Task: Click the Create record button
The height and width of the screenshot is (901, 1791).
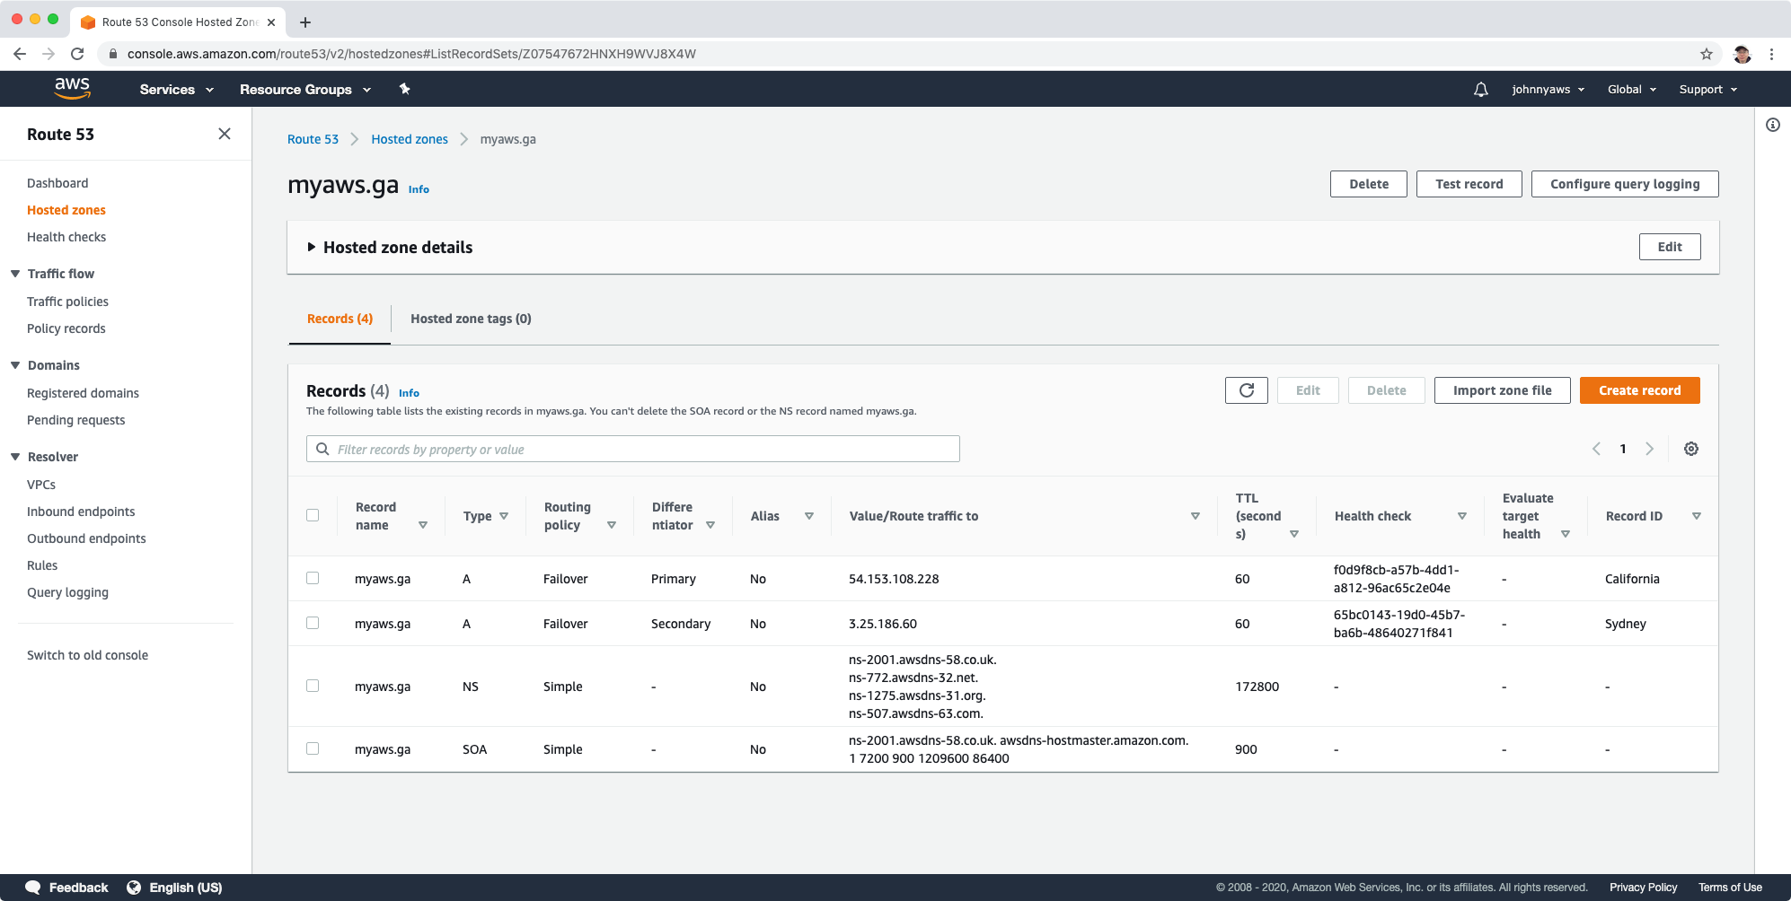Action: pyautogui.click(x=1640, y=390)
